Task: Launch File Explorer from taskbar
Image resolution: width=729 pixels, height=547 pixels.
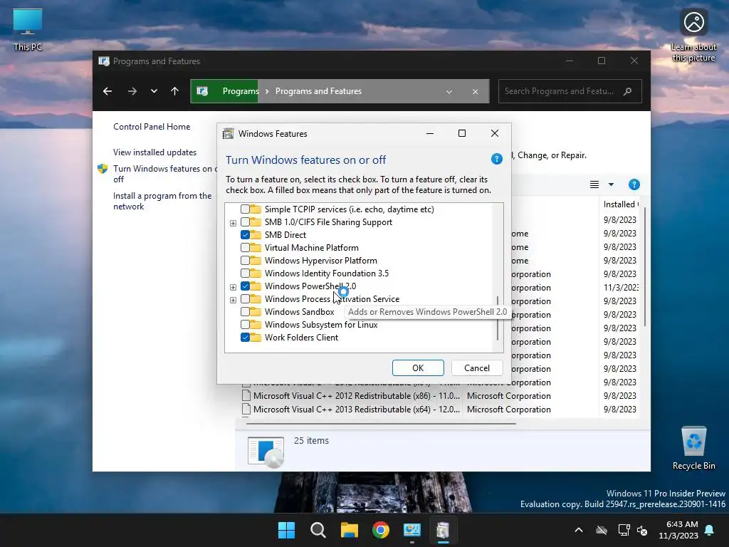Action: coord(349,530)
